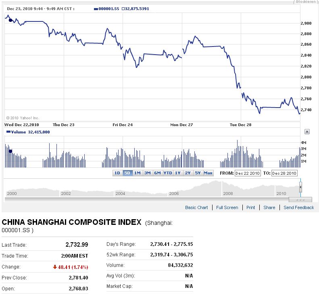Click the price marker dot on chart

pyautogui.click(x=10, y=20)
